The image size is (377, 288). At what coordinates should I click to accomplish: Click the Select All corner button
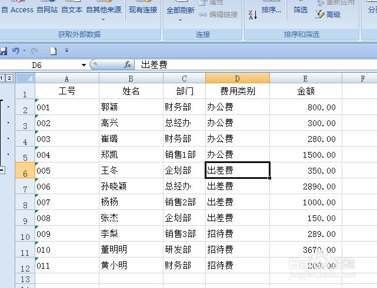25,78
